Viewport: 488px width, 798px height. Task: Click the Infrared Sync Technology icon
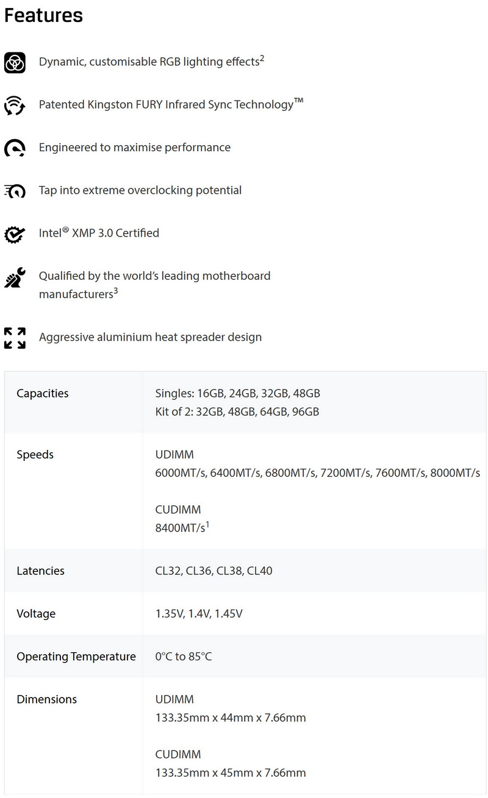coord(15,105)
